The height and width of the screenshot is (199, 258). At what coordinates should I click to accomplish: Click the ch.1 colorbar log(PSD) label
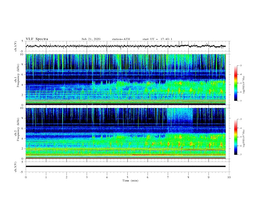tap(244, 85)
